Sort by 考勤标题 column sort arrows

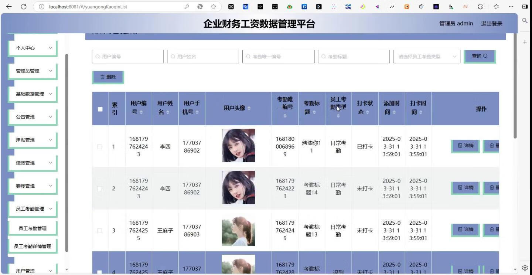coord(314,112)
